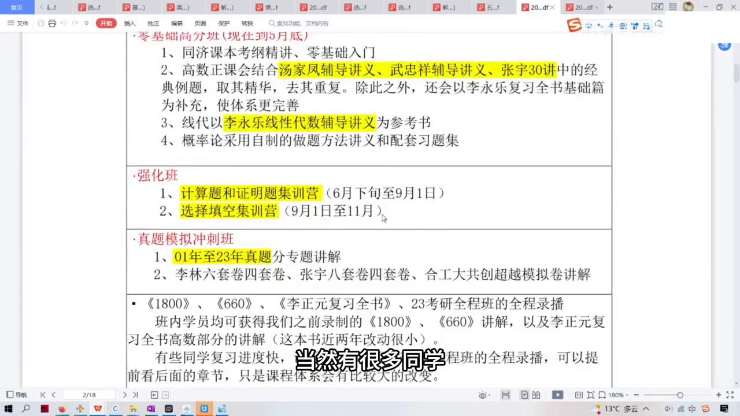Select the Print icon

(52, 24)
